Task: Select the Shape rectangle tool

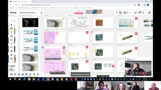Action: [11, 40]
